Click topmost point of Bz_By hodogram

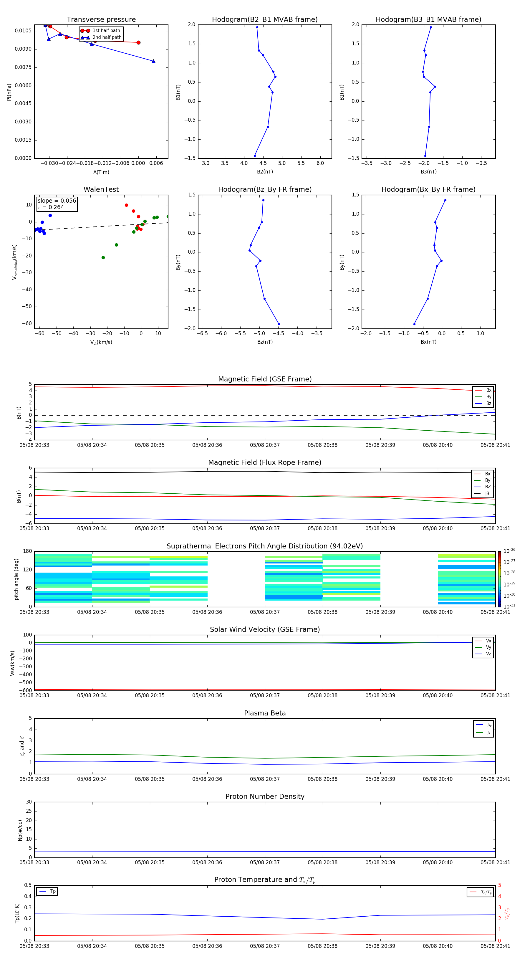pyautogui.click(x=263, y=200)
